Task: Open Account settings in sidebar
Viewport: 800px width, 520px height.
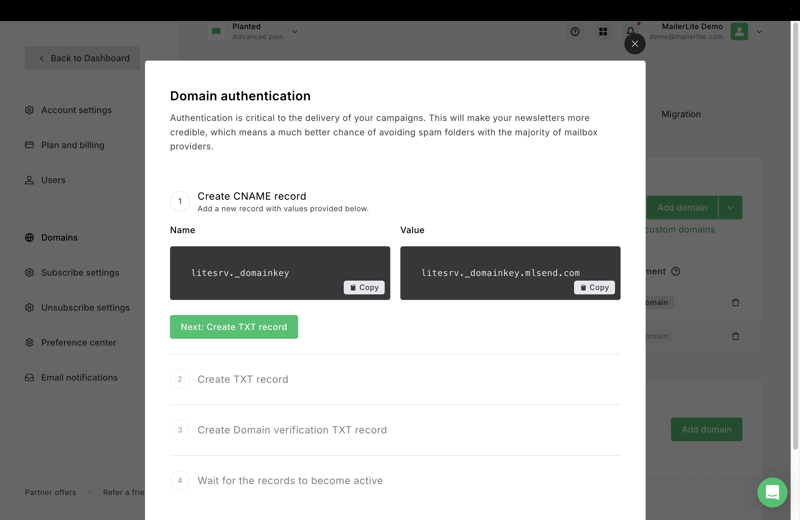Action: pos(76,110)
